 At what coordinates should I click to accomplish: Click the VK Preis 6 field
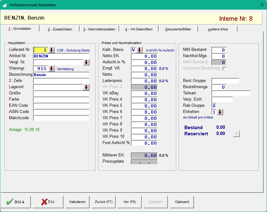click(144, 112)
